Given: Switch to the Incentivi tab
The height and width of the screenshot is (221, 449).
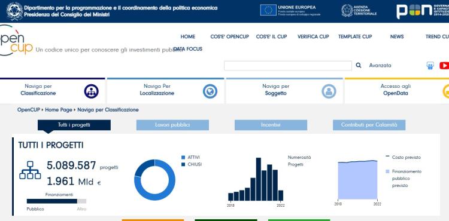Looking at the screenshot, I should pos(271,125).
